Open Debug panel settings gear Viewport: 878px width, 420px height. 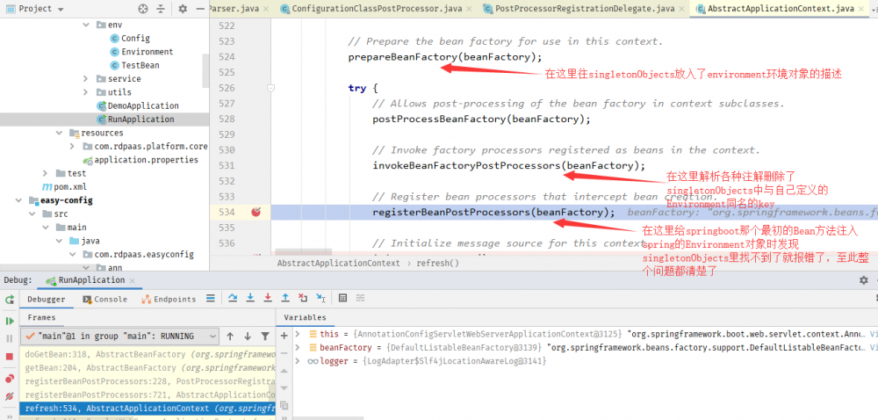(x=864, y=280)
